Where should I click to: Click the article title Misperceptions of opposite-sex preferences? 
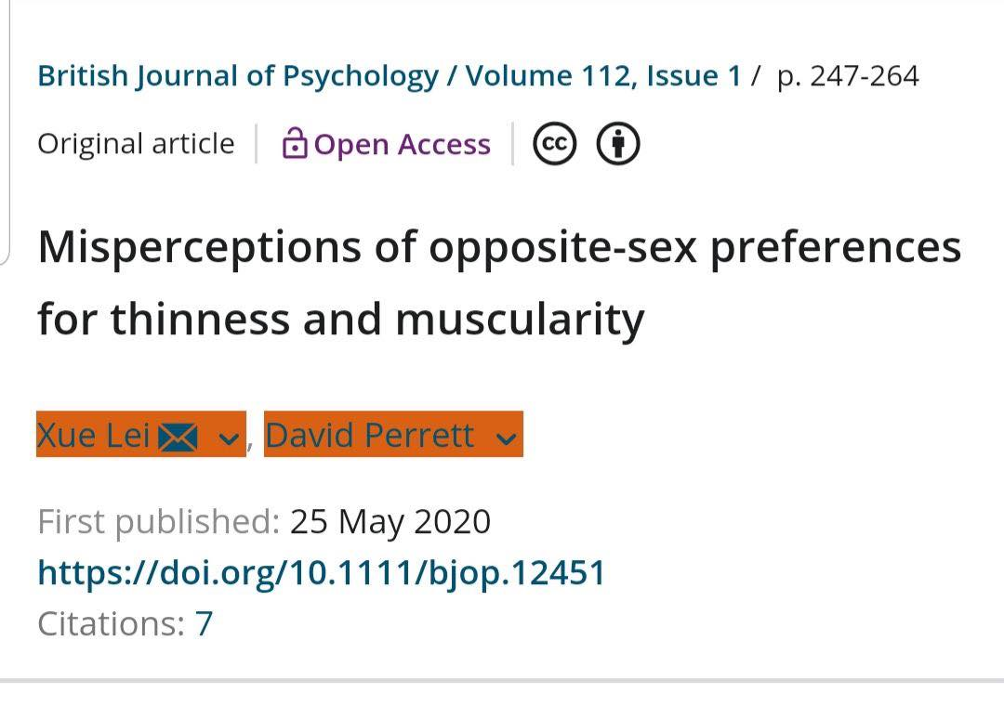click(499, 282)
